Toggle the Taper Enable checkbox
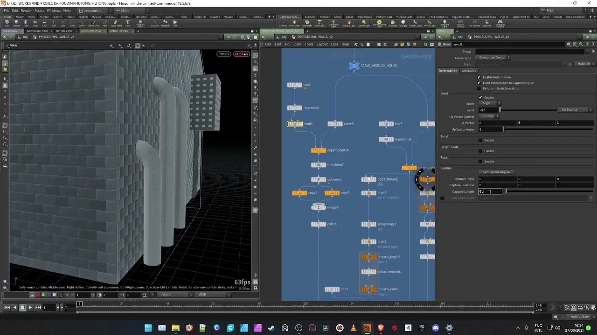Viewport: 597px width, 335px height. click(x=480, y=161)
